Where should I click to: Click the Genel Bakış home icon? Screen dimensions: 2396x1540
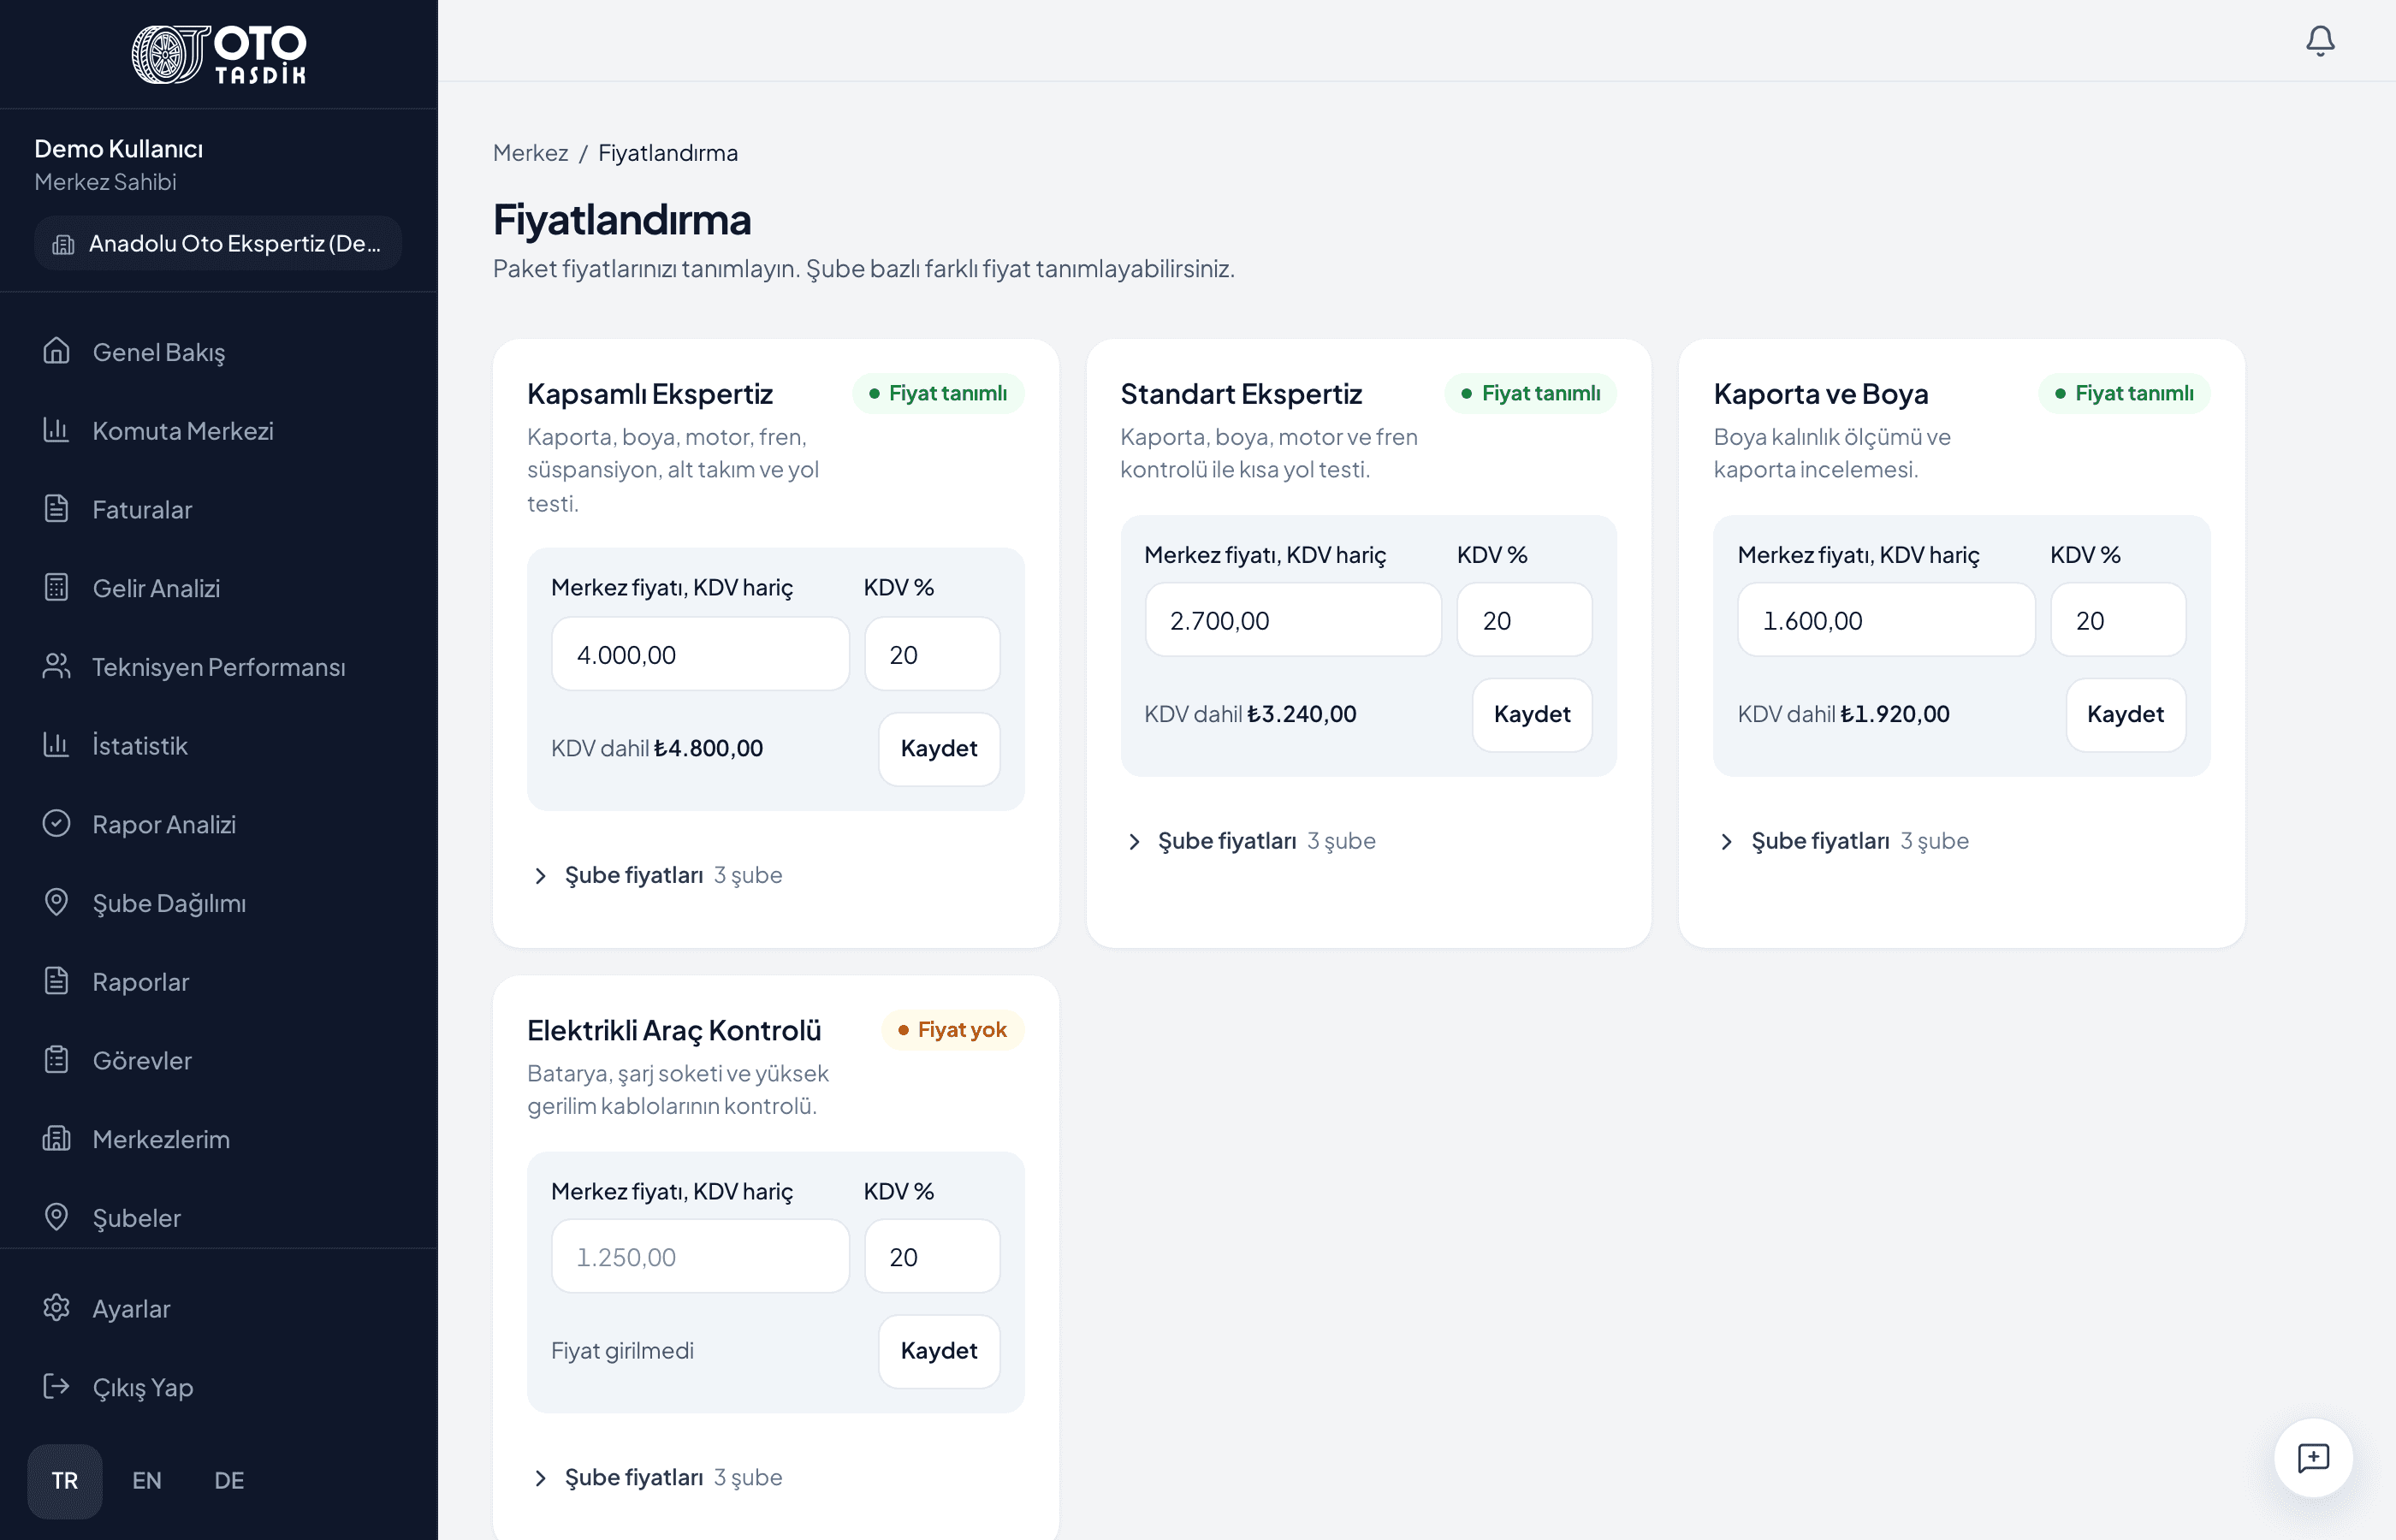pos(56,351)
